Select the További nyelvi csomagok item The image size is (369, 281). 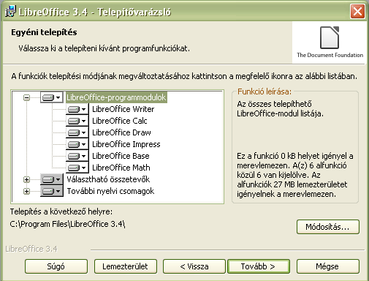coord(110,191)
